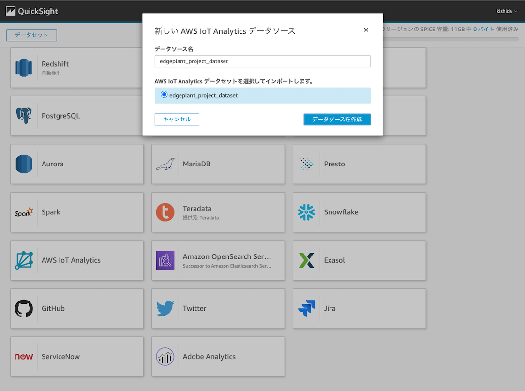Select the Redshift data source icon
This screenshot has width=525, height=391.
[x=24, y=68]
